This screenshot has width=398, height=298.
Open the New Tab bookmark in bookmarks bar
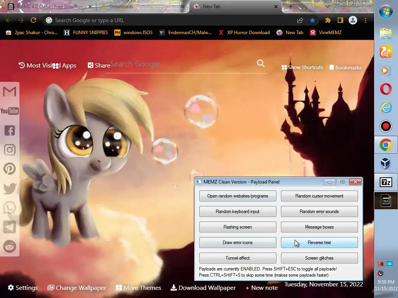coord(290,33)
